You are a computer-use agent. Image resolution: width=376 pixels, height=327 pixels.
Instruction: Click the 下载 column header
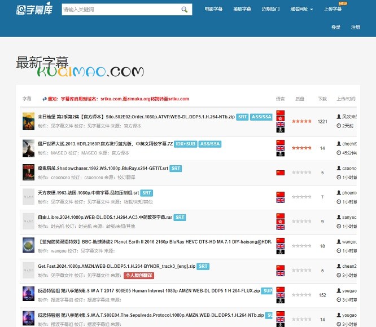tap(322, 99)
